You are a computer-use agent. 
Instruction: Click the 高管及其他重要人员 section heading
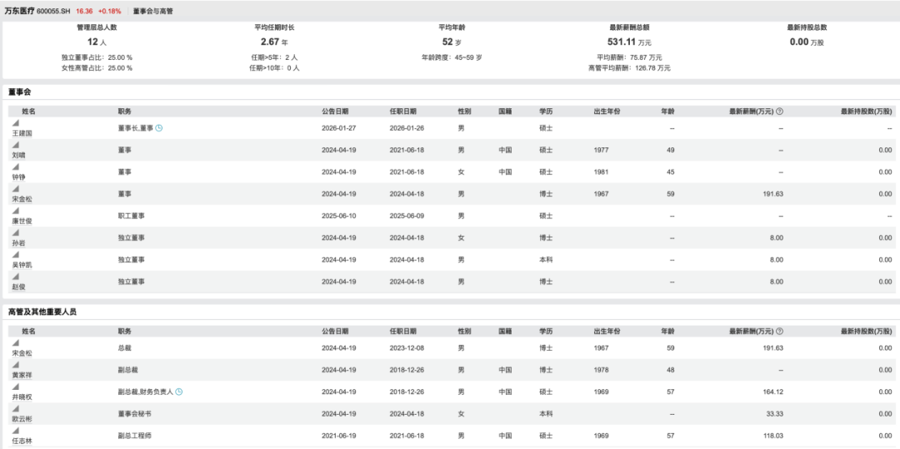click(x=42, y=312)
